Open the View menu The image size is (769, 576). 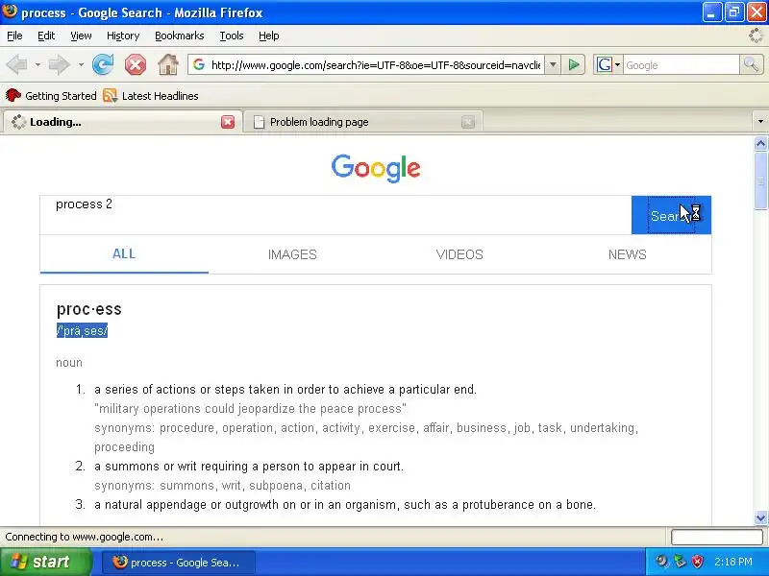(x=81, y=36)
